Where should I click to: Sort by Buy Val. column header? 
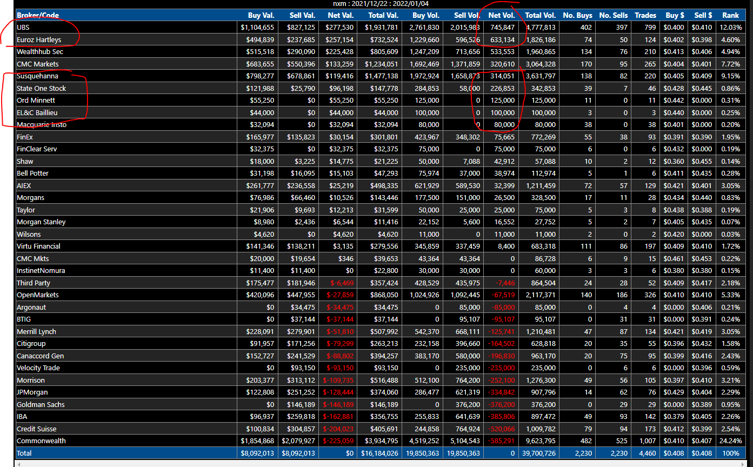[x=261, y=15]
